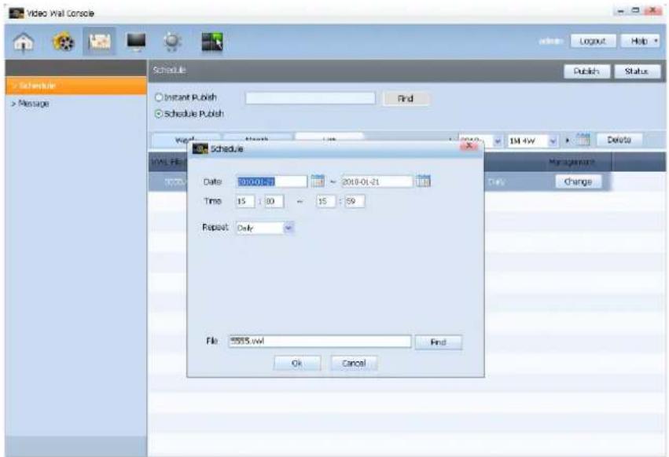Switch to the List tab

(329, 137)
